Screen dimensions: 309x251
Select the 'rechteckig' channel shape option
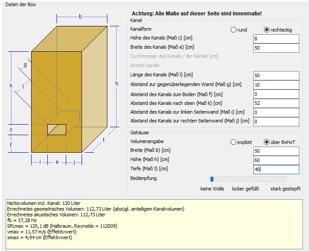click(266, 30)
